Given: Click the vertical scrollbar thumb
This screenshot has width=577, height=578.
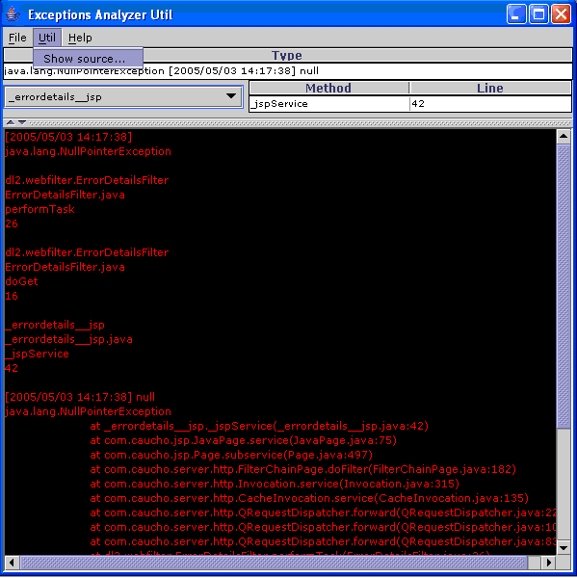Looking at the screenshot, I should pos(564,286).
